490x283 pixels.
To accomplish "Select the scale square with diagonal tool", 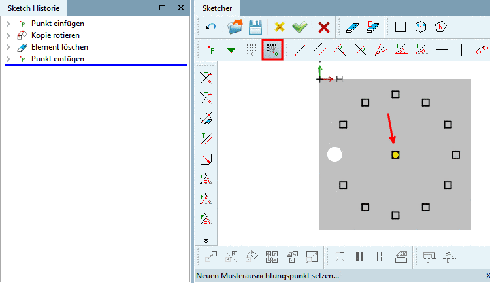I will pyautogui.click(x=312, y=257).
